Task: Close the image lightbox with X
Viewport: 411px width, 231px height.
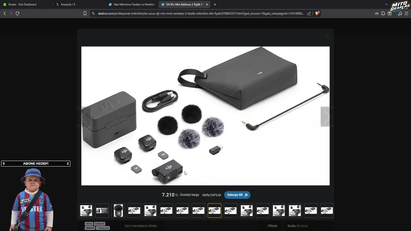Action: 327,36
